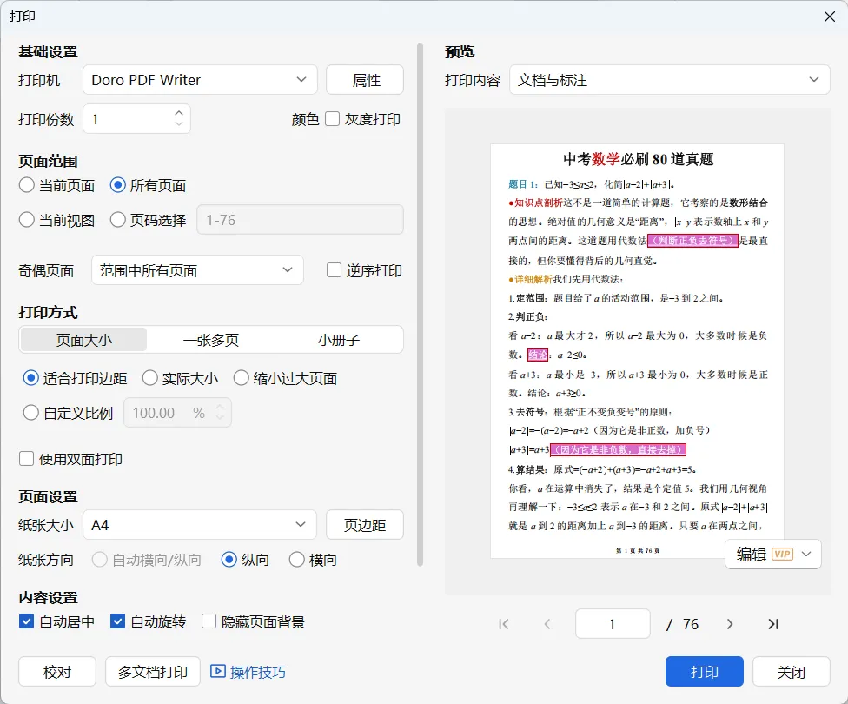Expand the 奇偶页面 dropdown

(x=197, y=270)
